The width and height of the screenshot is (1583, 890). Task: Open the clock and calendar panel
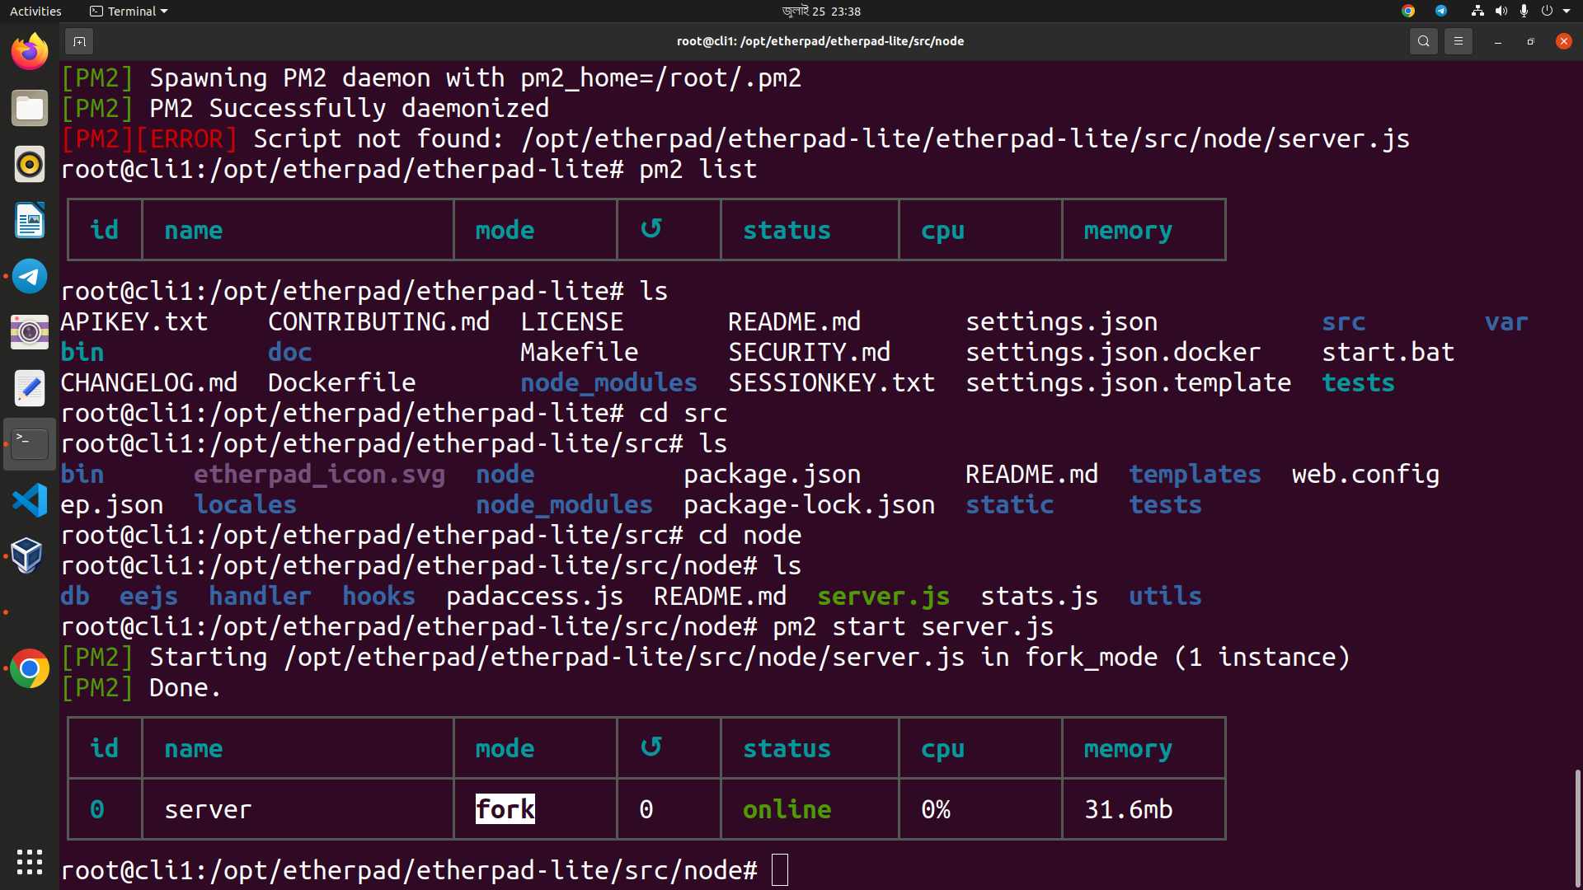point(821,11)
